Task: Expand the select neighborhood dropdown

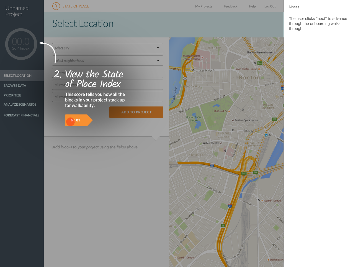Action: click(108, 60)
